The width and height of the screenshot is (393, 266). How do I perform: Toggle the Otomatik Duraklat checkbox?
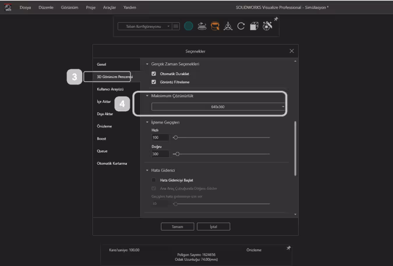click(154, 74)
